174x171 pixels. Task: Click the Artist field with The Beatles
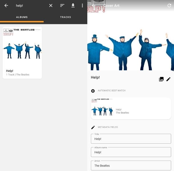(x=131, y=166)
